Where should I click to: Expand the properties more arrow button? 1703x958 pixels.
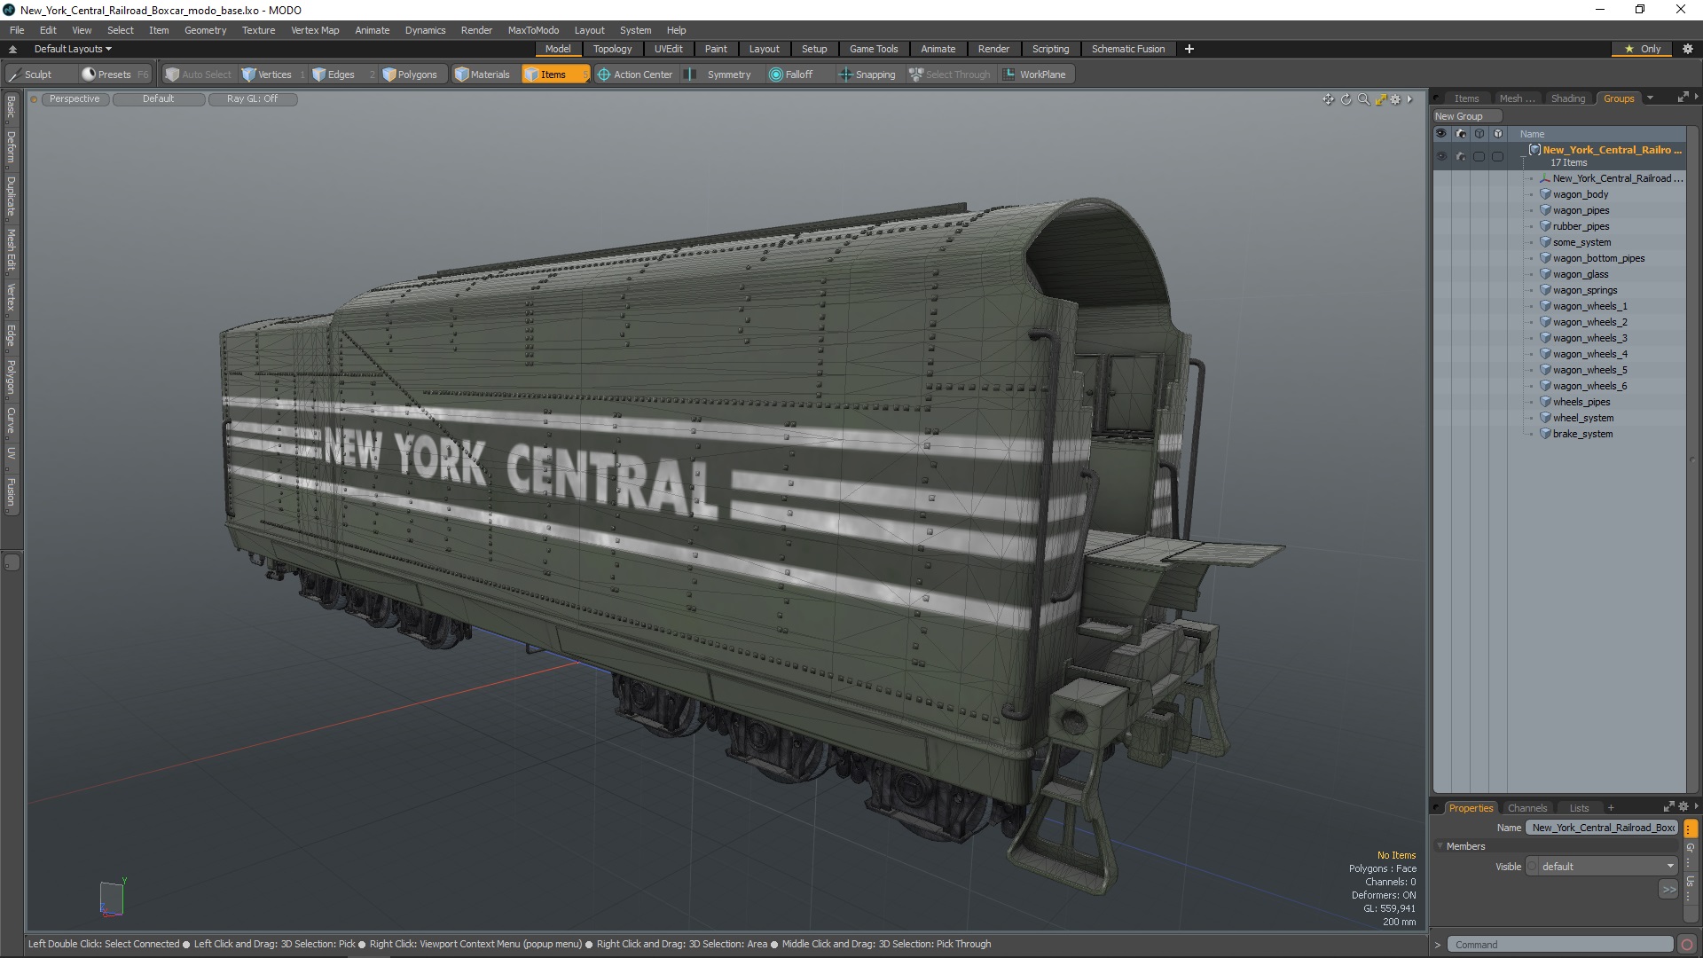pos(1668,889)
